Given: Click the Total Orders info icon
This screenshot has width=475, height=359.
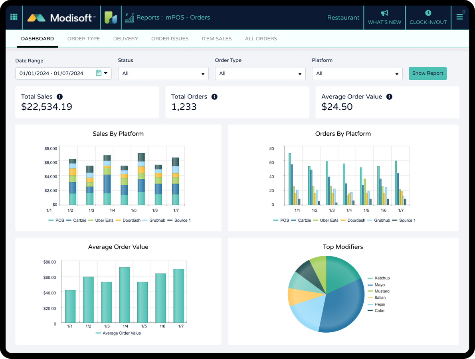Looking at the screenshot, I should [214, 97].
